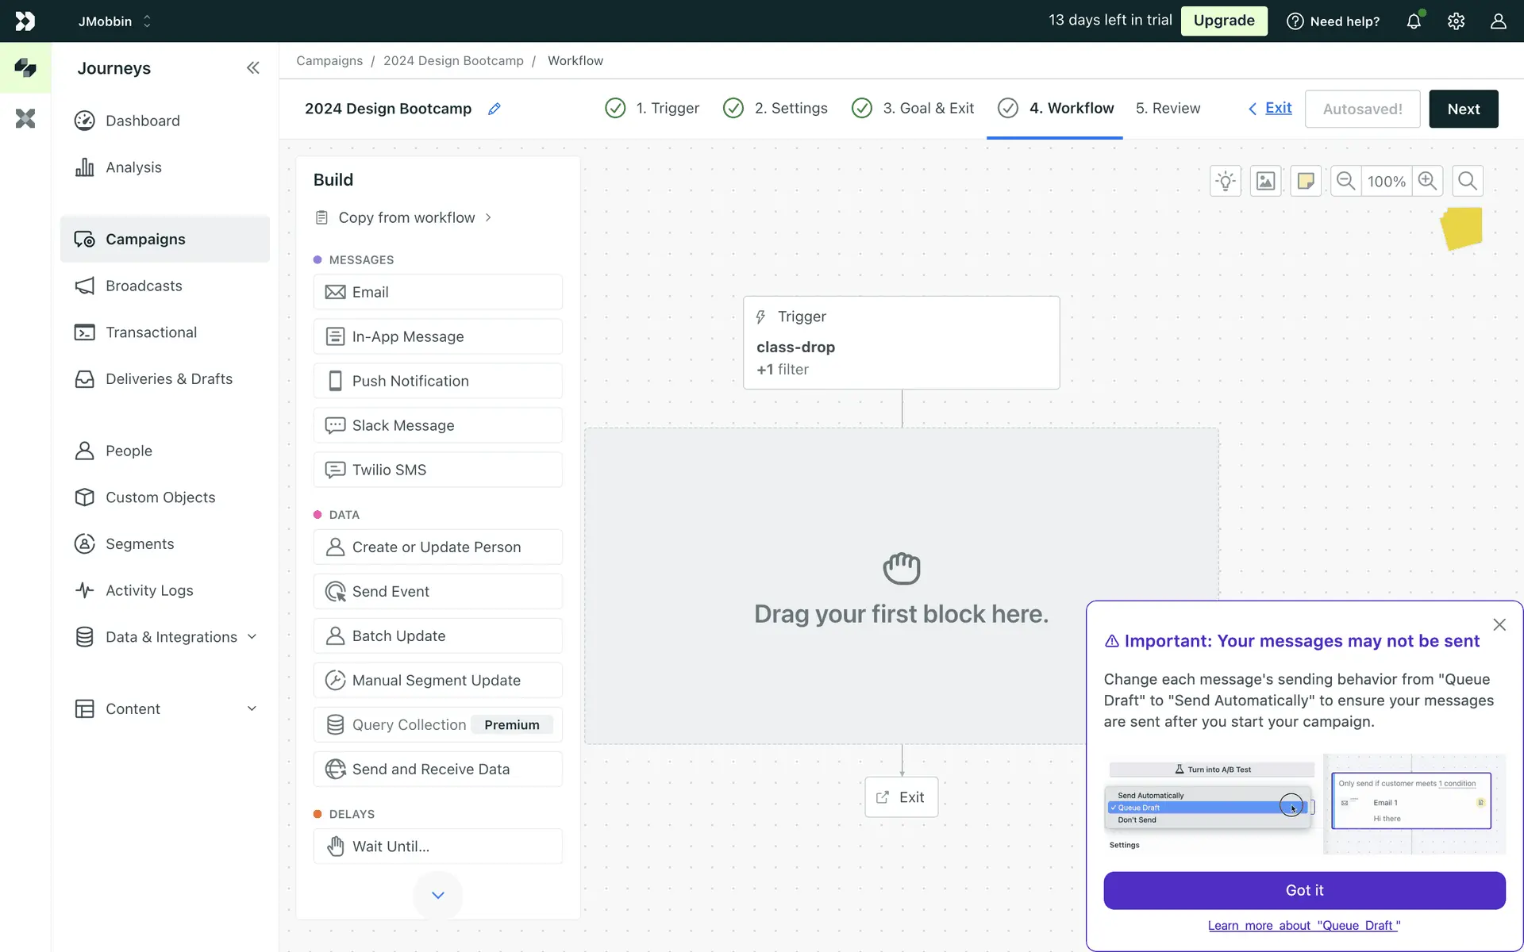Click the image icon in canvas toolbar

pos(1265,182)
